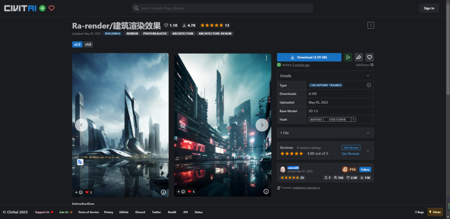The image size is (450, 219).
Task: Open the neon street image thumbnail
Action: [222, 125]
